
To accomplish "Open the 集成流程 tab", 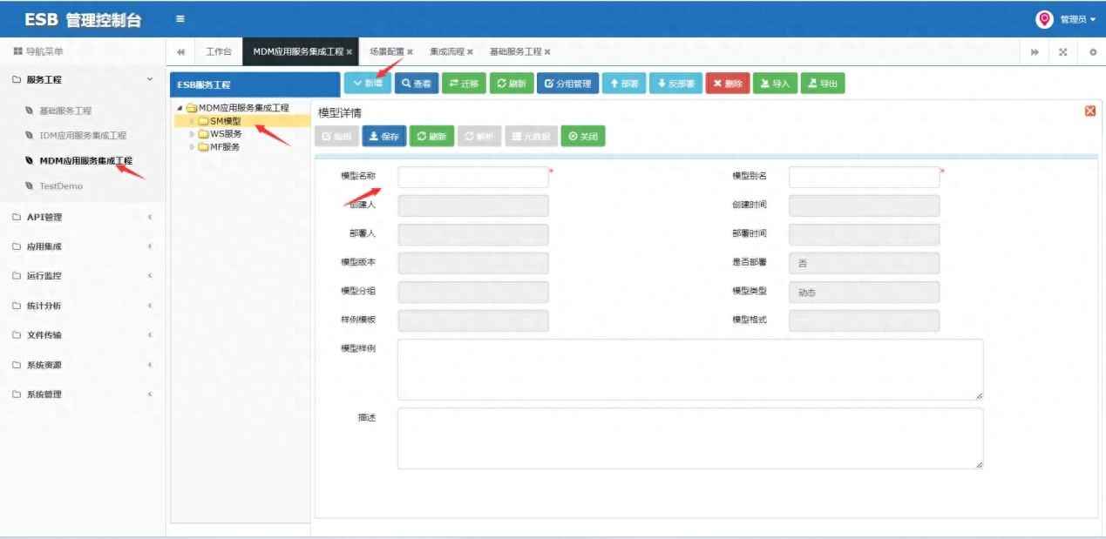I will click(x=446, y=52).
